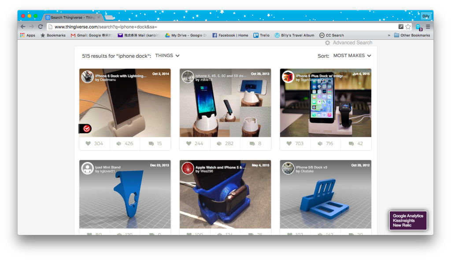451x260 pixels.
Task: Open Daelmanu's avatar icon
Action: 86,77
